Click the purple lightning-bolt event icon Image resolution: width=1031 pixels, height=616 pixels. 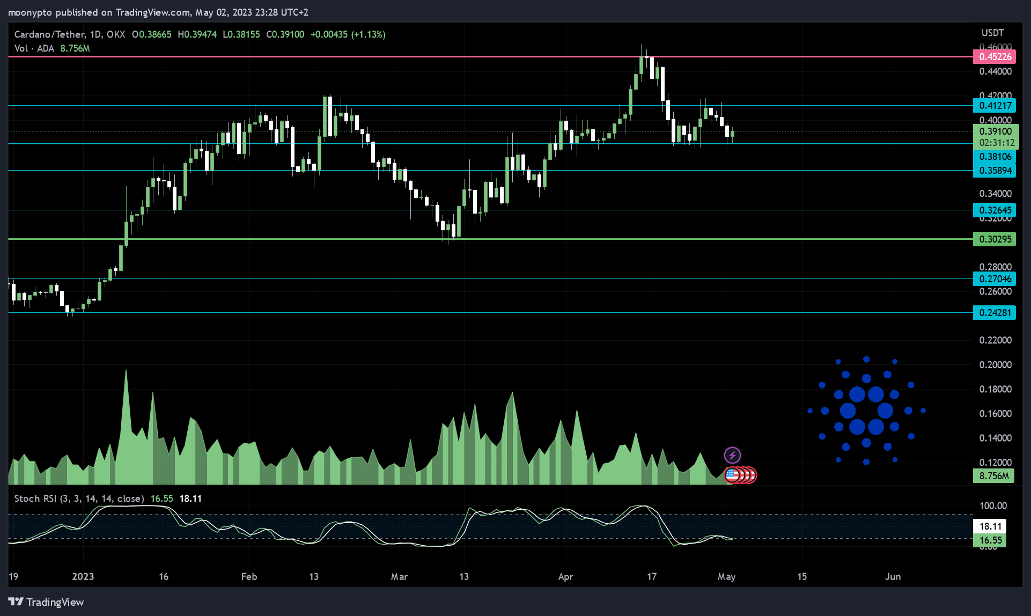732,456
